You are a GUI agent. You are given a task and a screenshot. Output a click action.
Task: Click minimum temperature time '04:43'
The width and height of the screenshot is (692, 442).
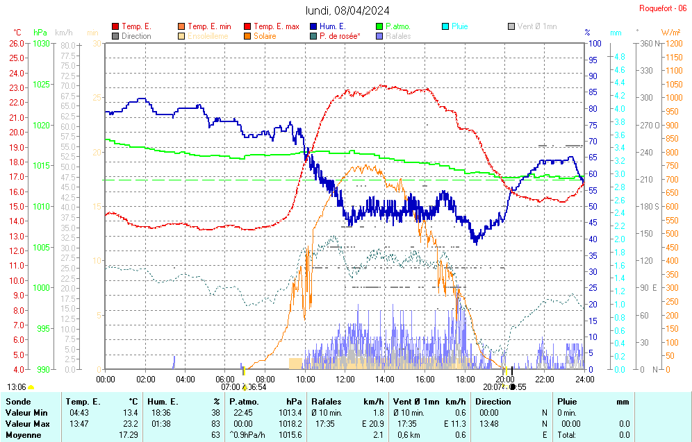pos(79,413)
